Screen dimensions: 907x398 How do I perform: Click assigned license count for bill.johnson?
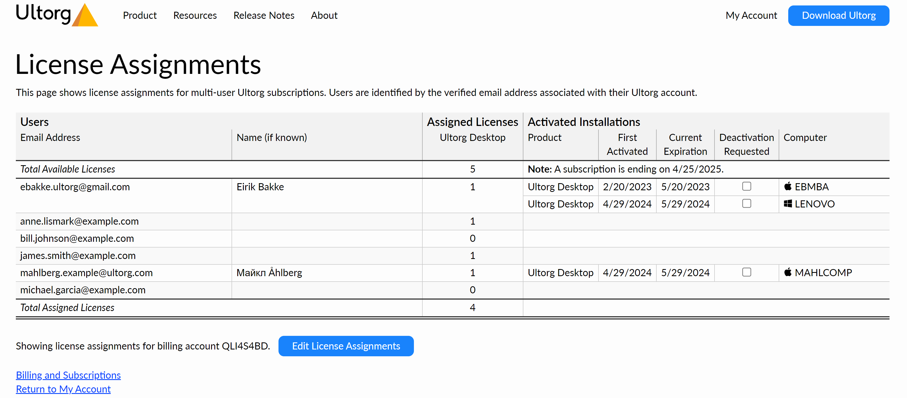coord(473,238)
